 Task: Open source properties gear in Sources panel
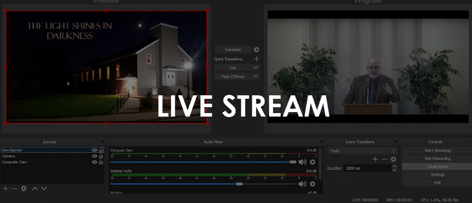tap(24, 189)
